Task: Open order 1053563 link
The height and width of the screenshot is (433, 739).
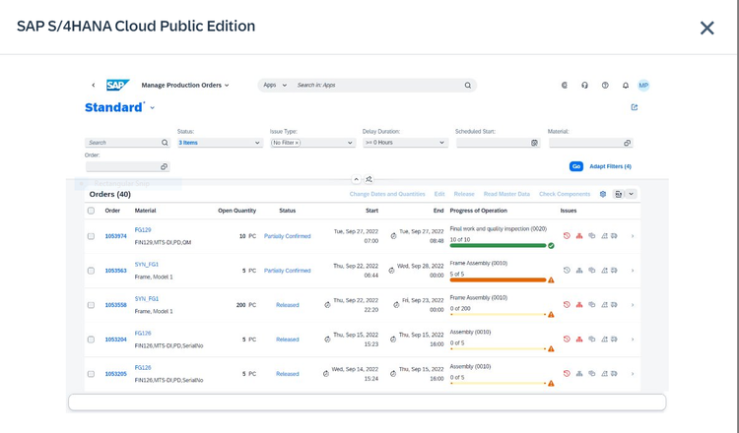Action: click(115, 271)
